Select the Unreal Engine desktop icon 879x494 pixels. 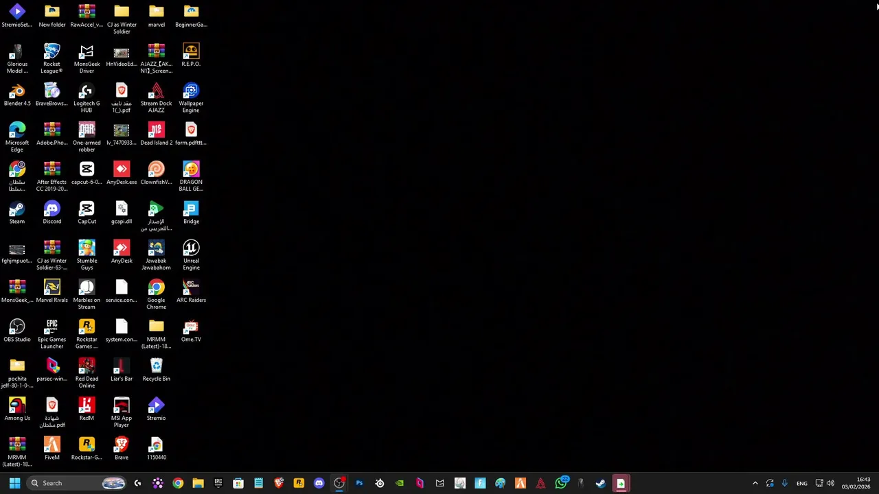tap(191, 255)
